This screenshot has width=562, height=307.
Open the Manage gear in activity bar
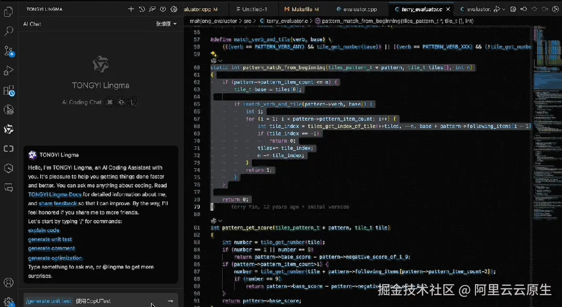(8, 302)
